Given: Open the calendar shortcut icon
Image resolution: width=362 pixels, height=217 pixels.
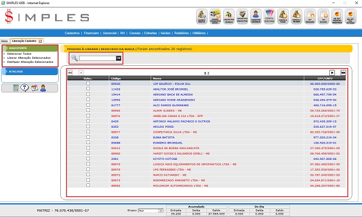Looking at the screenshot, I should click(x=34, y=88).
